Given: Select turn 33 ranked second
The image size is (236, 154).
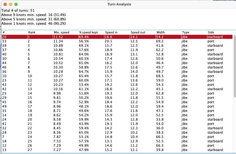Looking at the screenshot, I should pos(117,41).
